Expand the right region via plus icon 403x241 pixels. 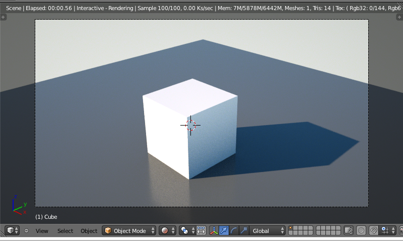399,17
